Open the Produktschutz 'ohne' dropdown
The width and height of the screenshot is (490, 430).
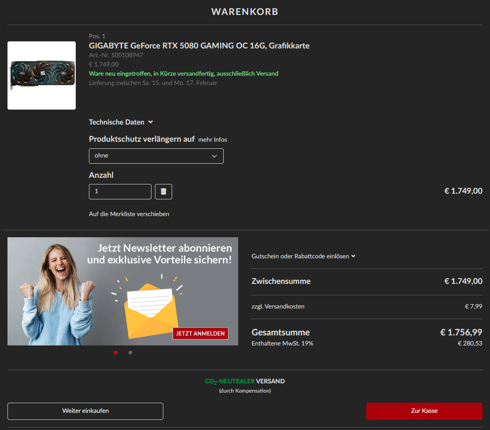156,156
